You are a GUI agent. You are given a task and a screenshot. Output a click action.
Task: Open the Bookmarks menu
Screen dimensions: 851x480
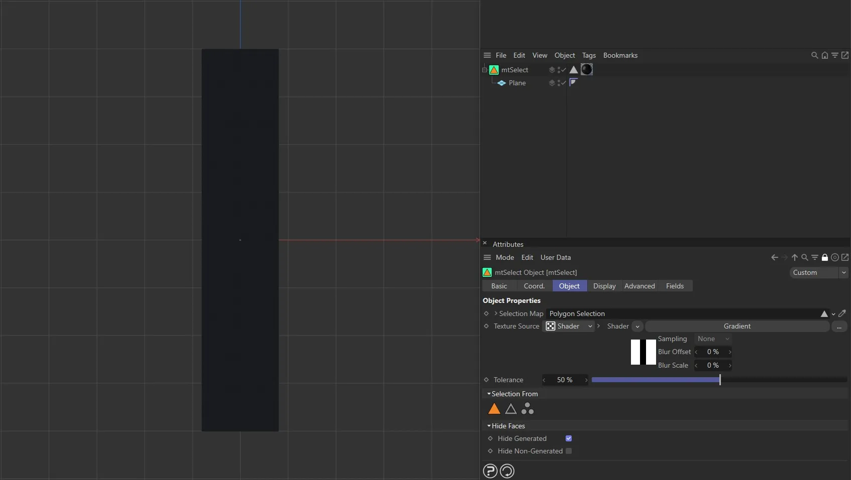620,55
